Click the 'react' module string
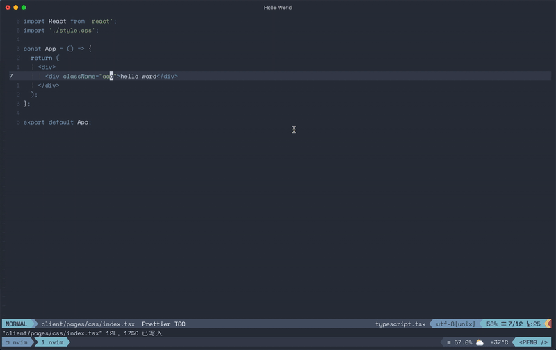 point(100,22)
